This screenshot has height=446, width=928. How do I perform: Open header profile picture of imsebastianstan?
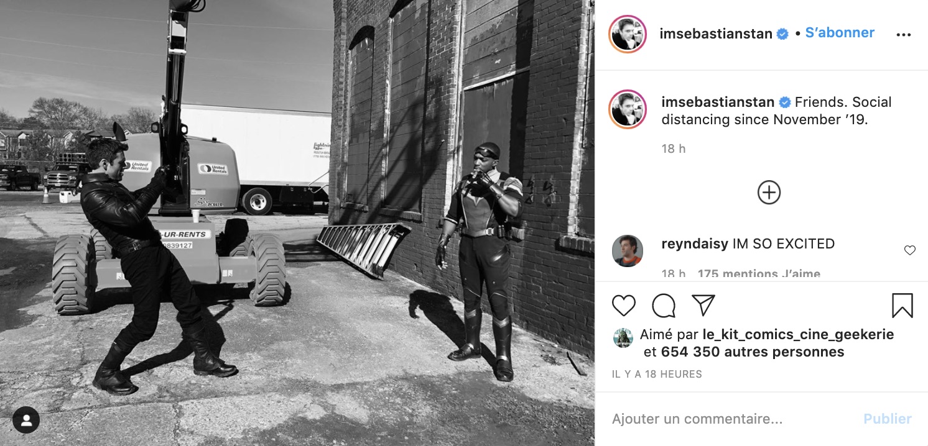point(628,34)
